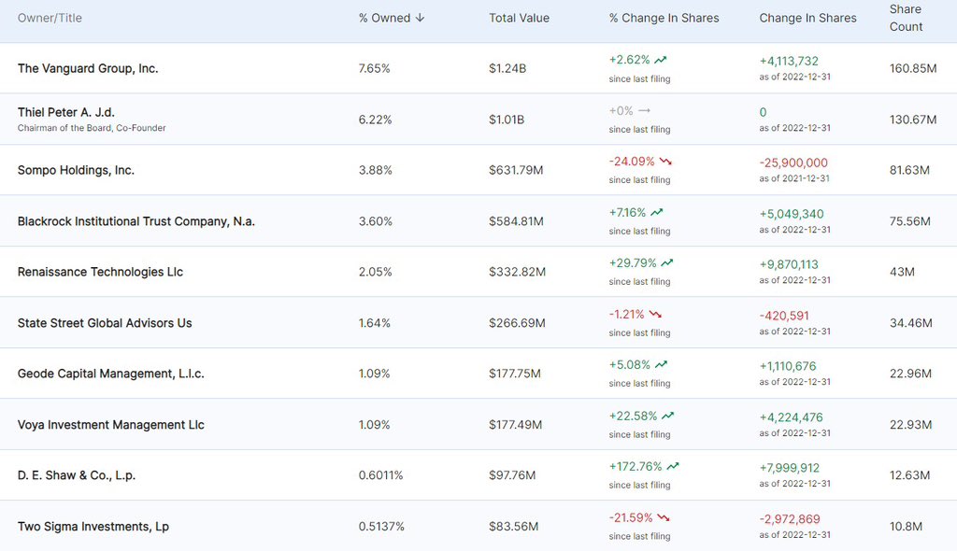Click the uptrend icon beside +7.16%
The height and width of the screenshot is (551, 957).
[x=657, y=213]
